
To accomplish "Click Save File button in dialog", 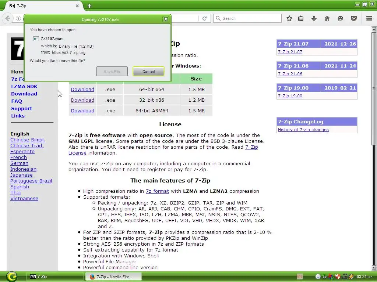I will point(112,72).
